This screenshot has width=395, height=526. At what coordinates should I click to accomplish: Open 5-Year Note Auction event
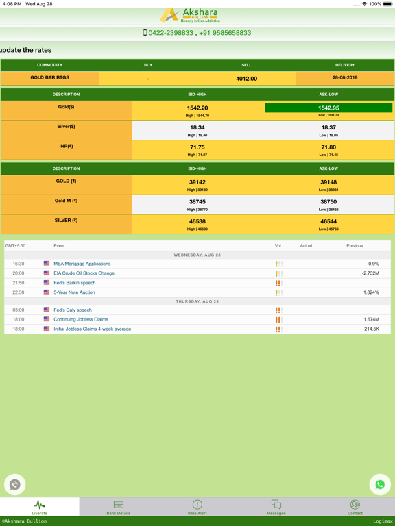74,292
